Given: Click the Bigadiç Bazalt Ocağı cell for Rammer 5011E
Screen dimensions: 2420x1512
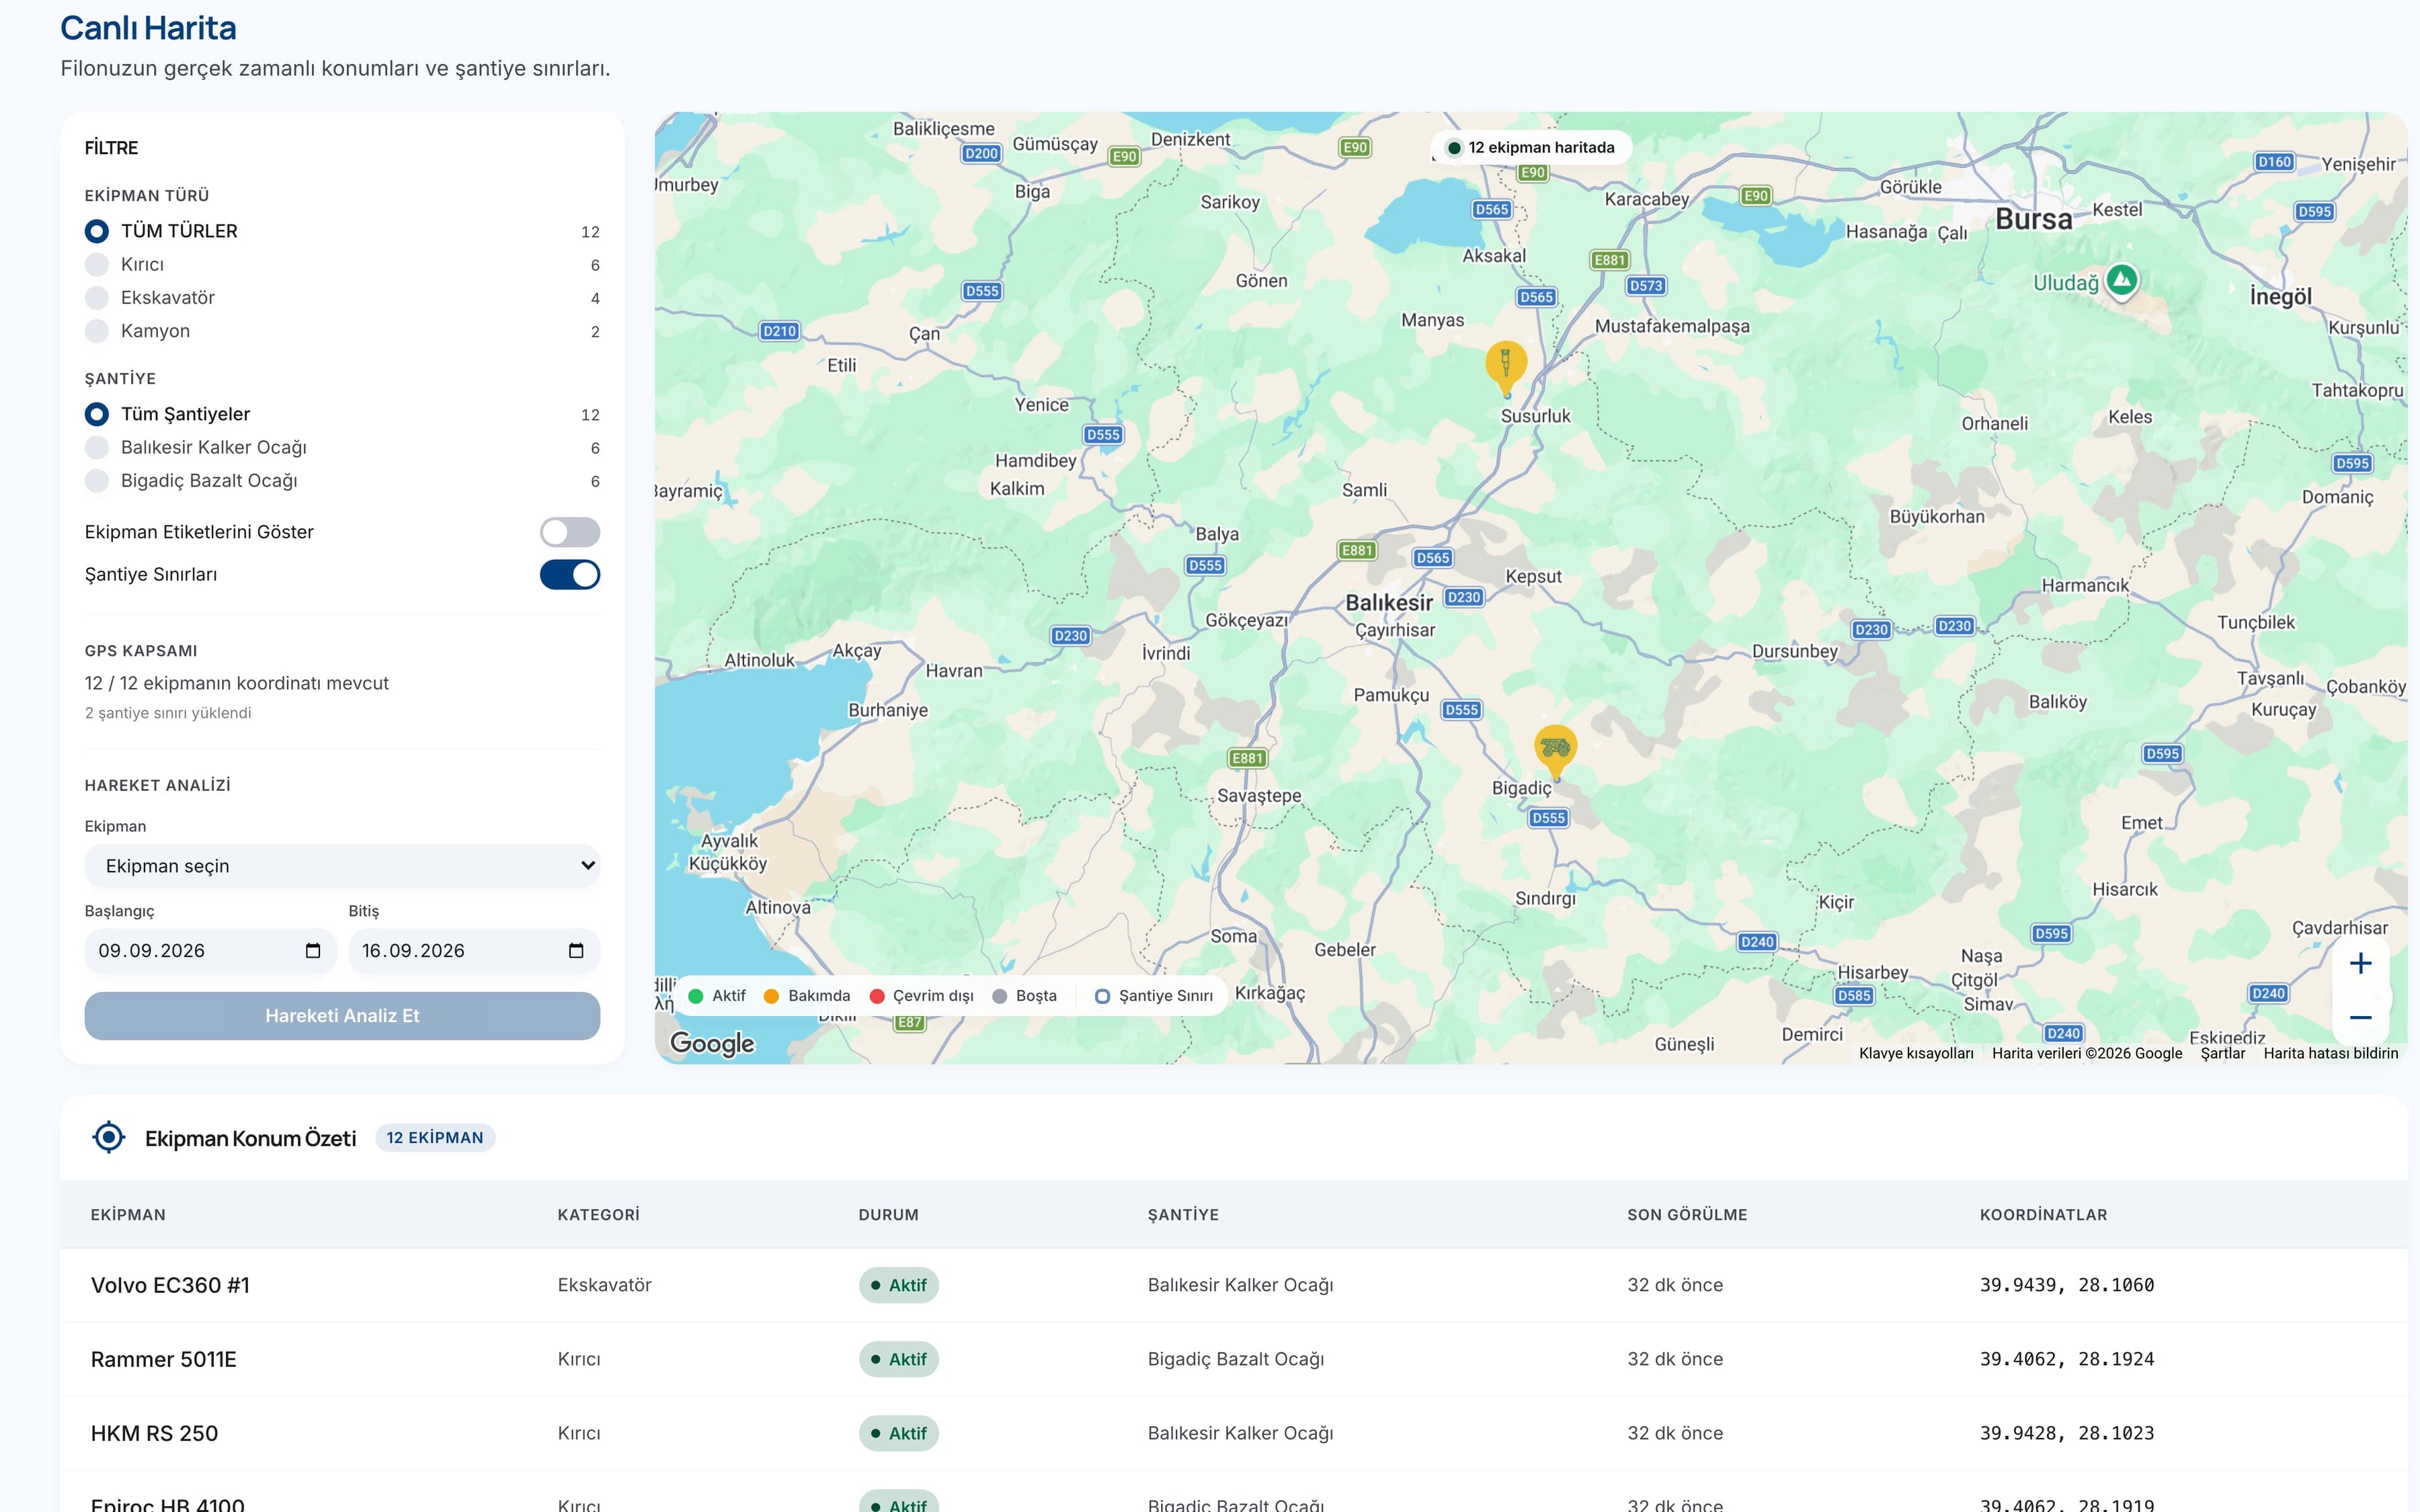Looking at the screenshot, I should click(1236, 1359).
